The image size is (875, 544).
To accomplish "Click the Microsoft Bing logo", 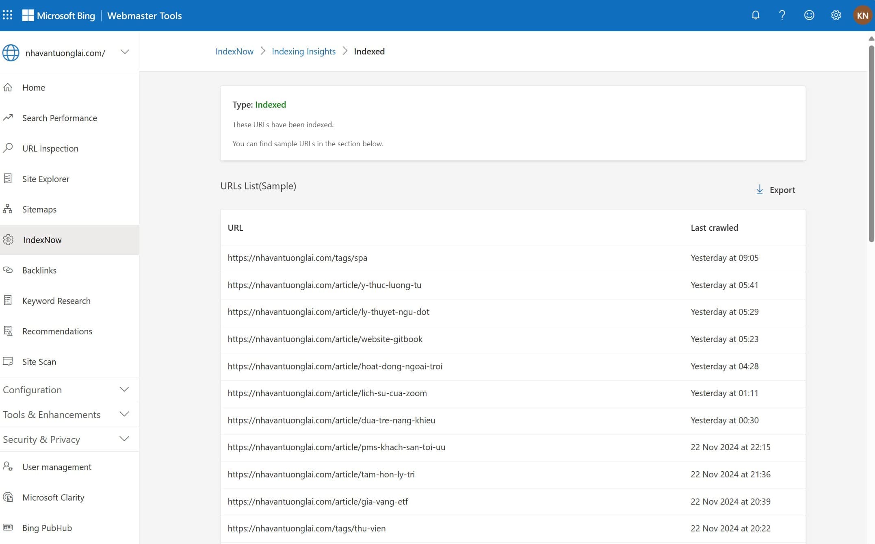I will tap(58, 15).
